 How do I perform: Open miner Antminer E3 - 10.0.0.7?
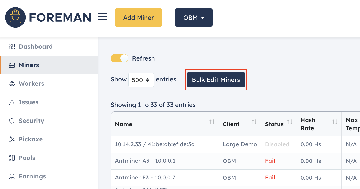coord(145,178)
